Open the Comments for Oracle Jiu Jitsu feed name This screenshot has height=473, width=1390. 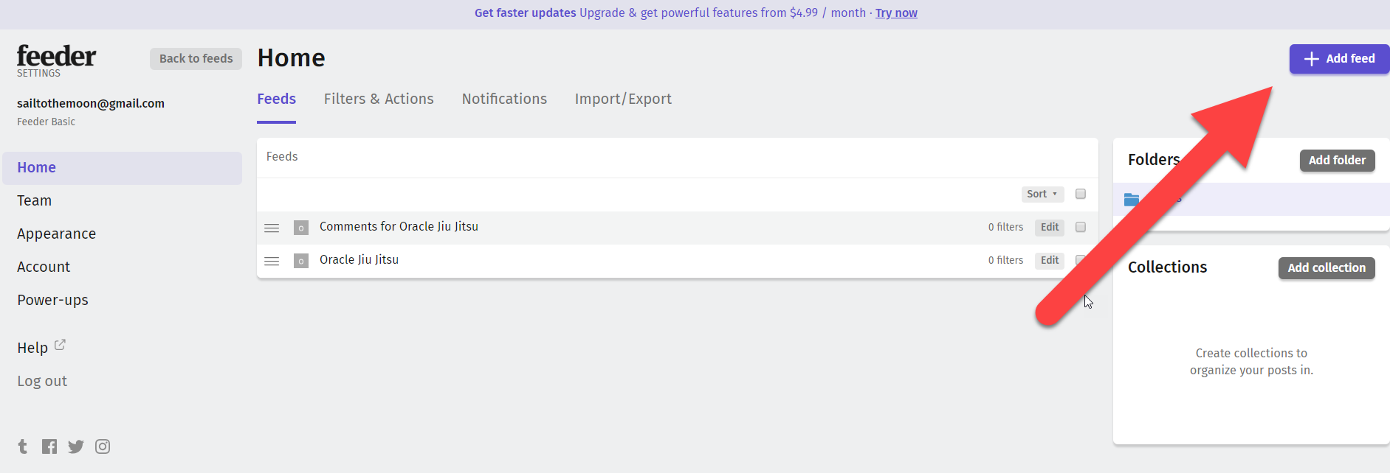(x=399, y=227)
